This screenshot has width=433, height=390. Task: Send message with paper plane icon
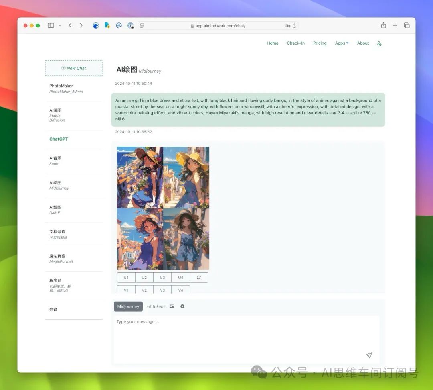click(x=369, y=355)
